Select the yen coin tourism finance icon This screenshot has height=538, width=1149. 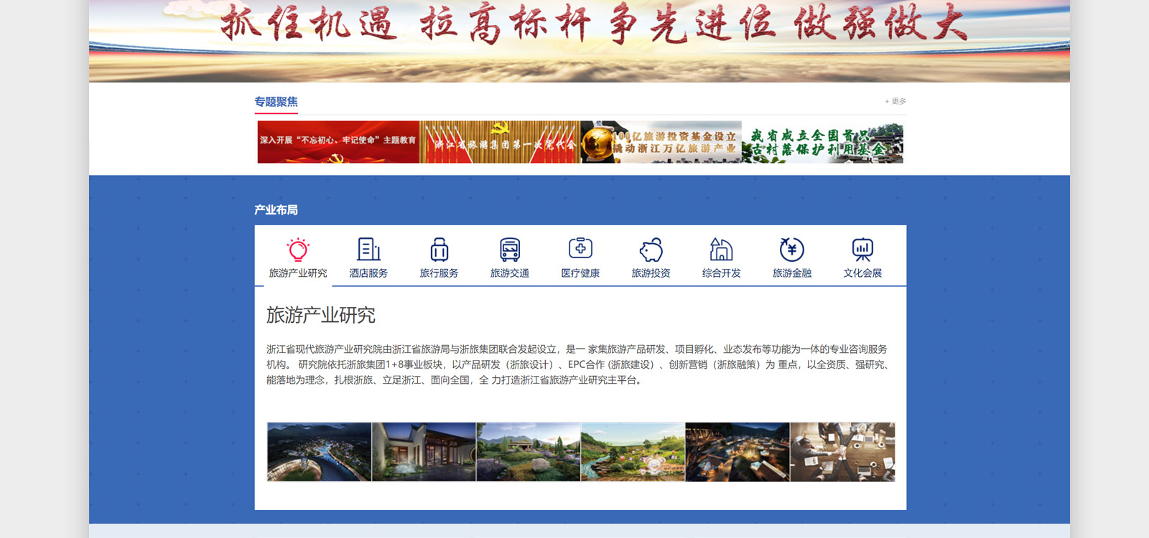791,250
